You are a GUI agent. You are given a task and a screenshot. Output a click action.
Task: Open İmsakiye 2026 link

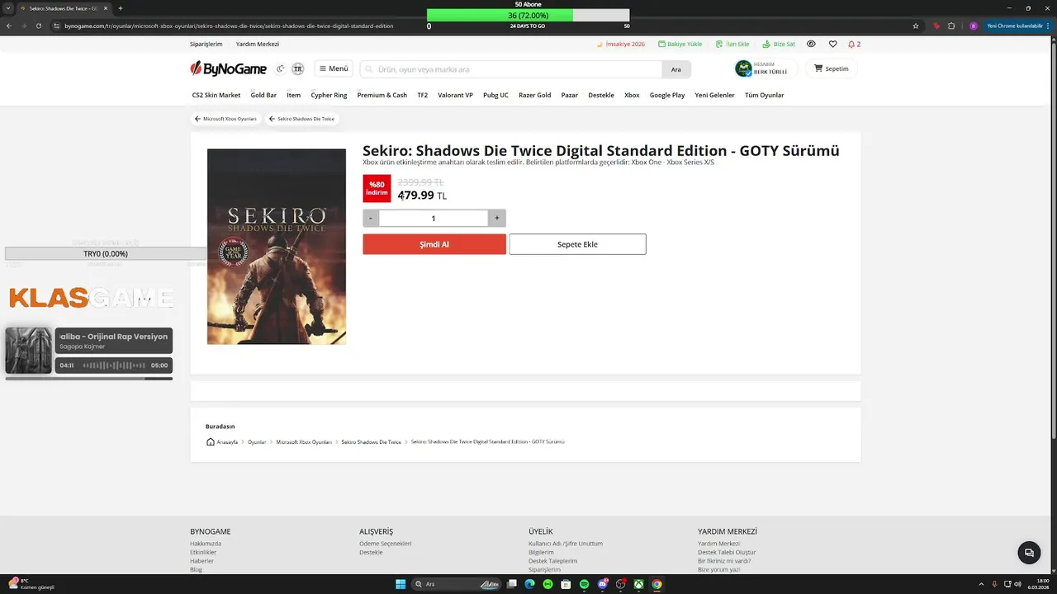[621, 44]
